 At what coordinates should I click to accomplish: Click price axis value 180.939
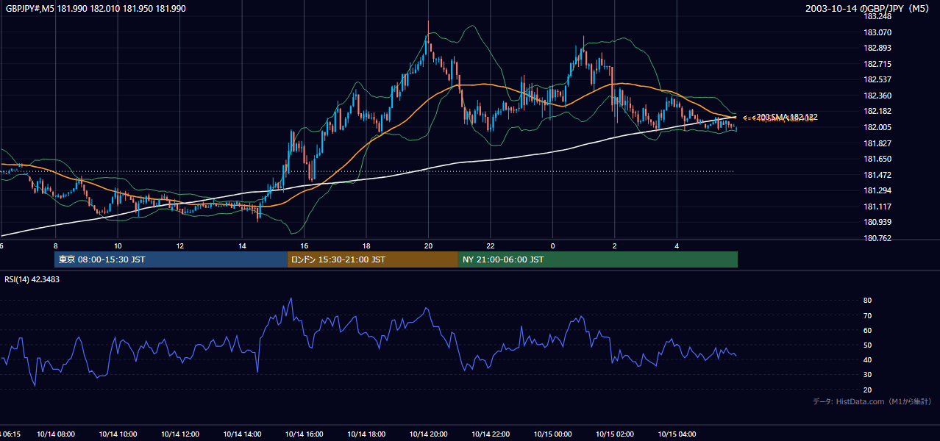click(878, 222)
